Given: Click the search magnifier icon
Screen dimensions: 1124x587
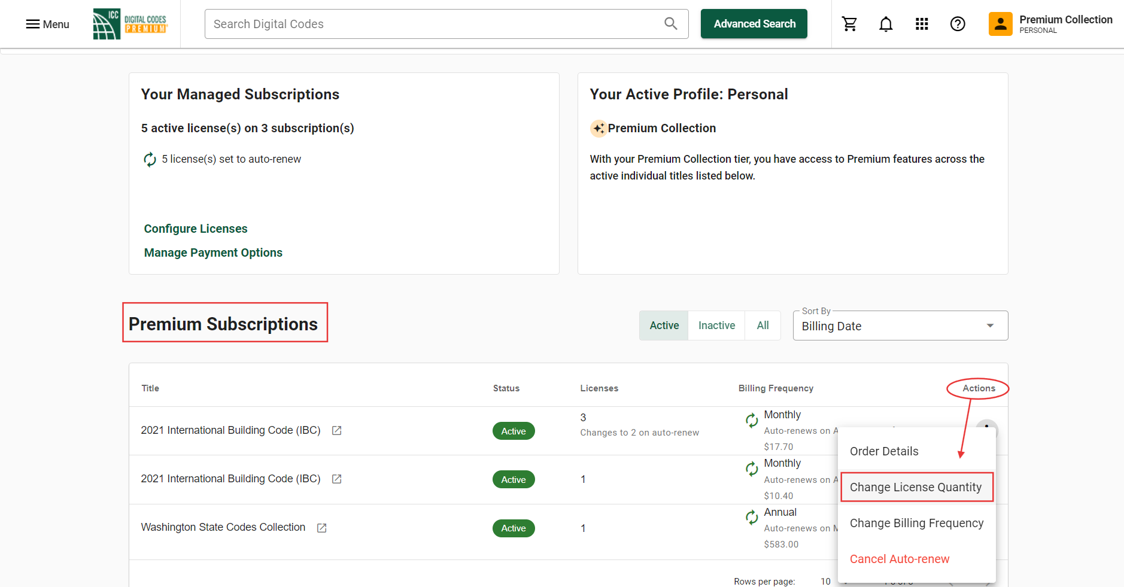Looking at the screenshot, I should (671, 24).
